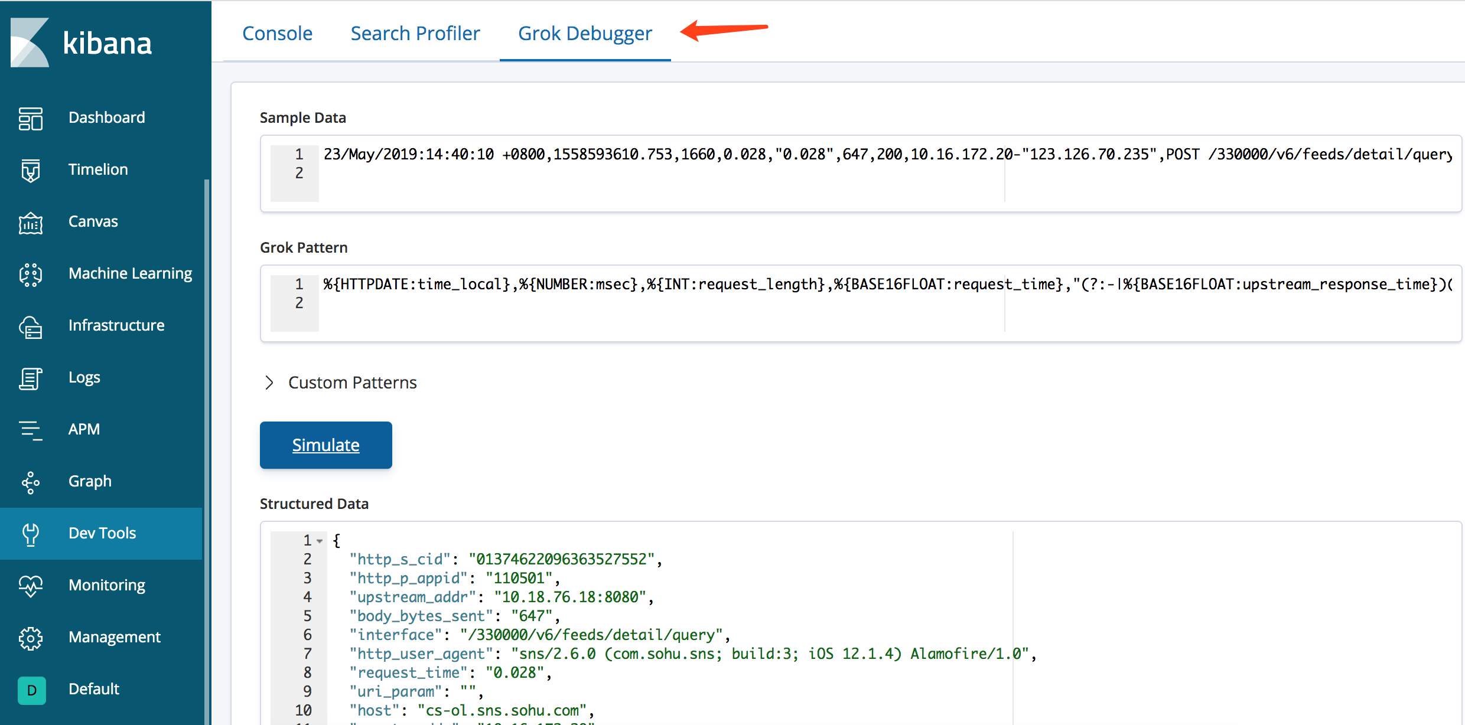Screen dimensions: 1465x725
Task: Click the sidebar vertical scrollbar
Action: pos(207,452)
